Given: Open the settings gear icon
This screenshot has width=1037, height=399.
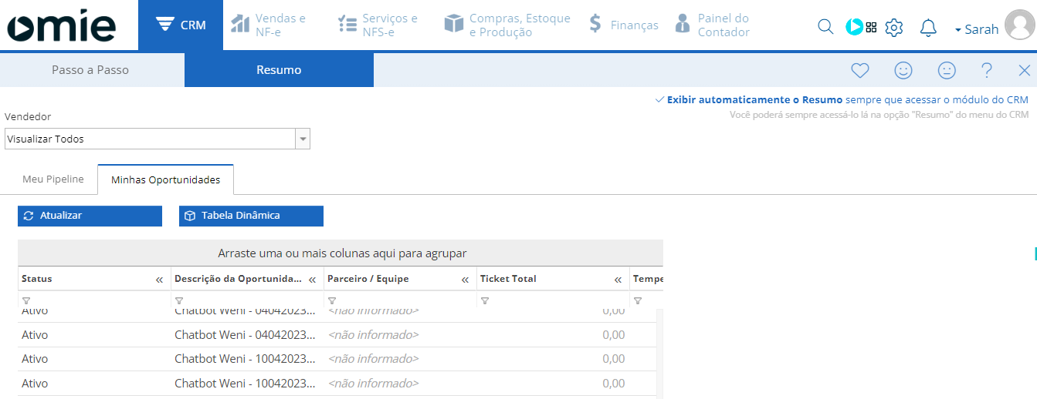Looking at the screenshot, I should pos(893,28).
